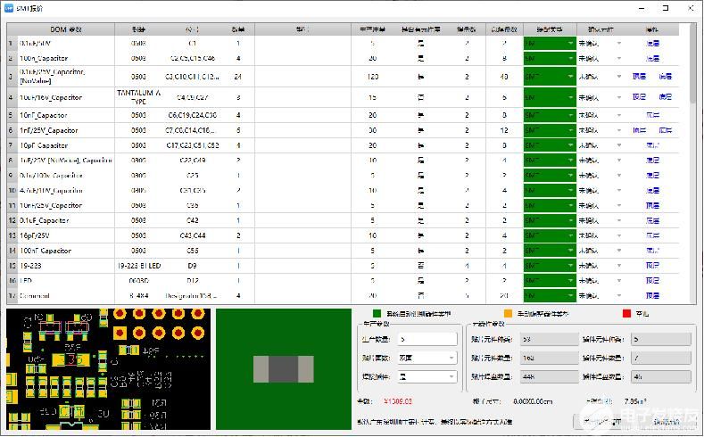Click the layer link in the 19-223 row
This screenshot has height=437, width=704.
tap(652, 266)
